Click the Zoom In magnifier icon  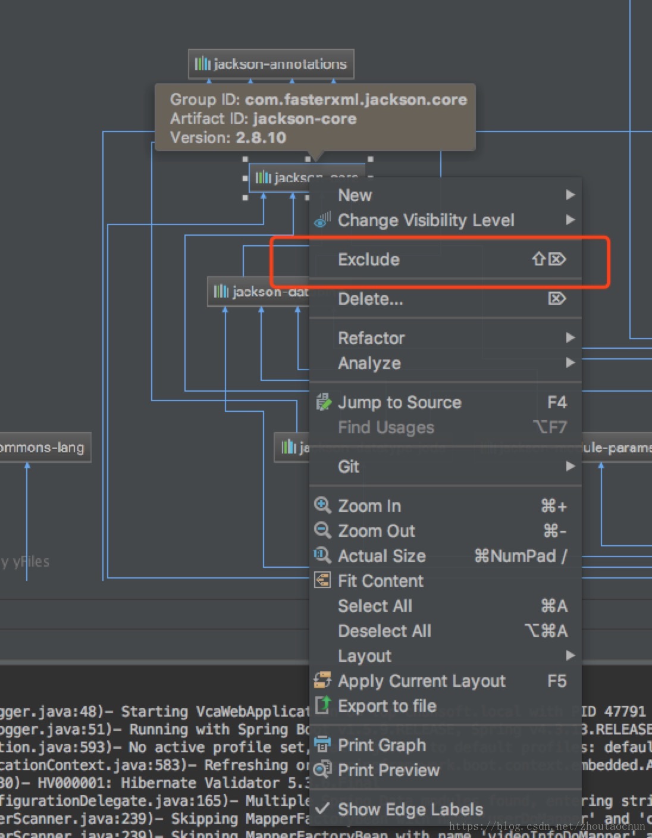point(322,506)
